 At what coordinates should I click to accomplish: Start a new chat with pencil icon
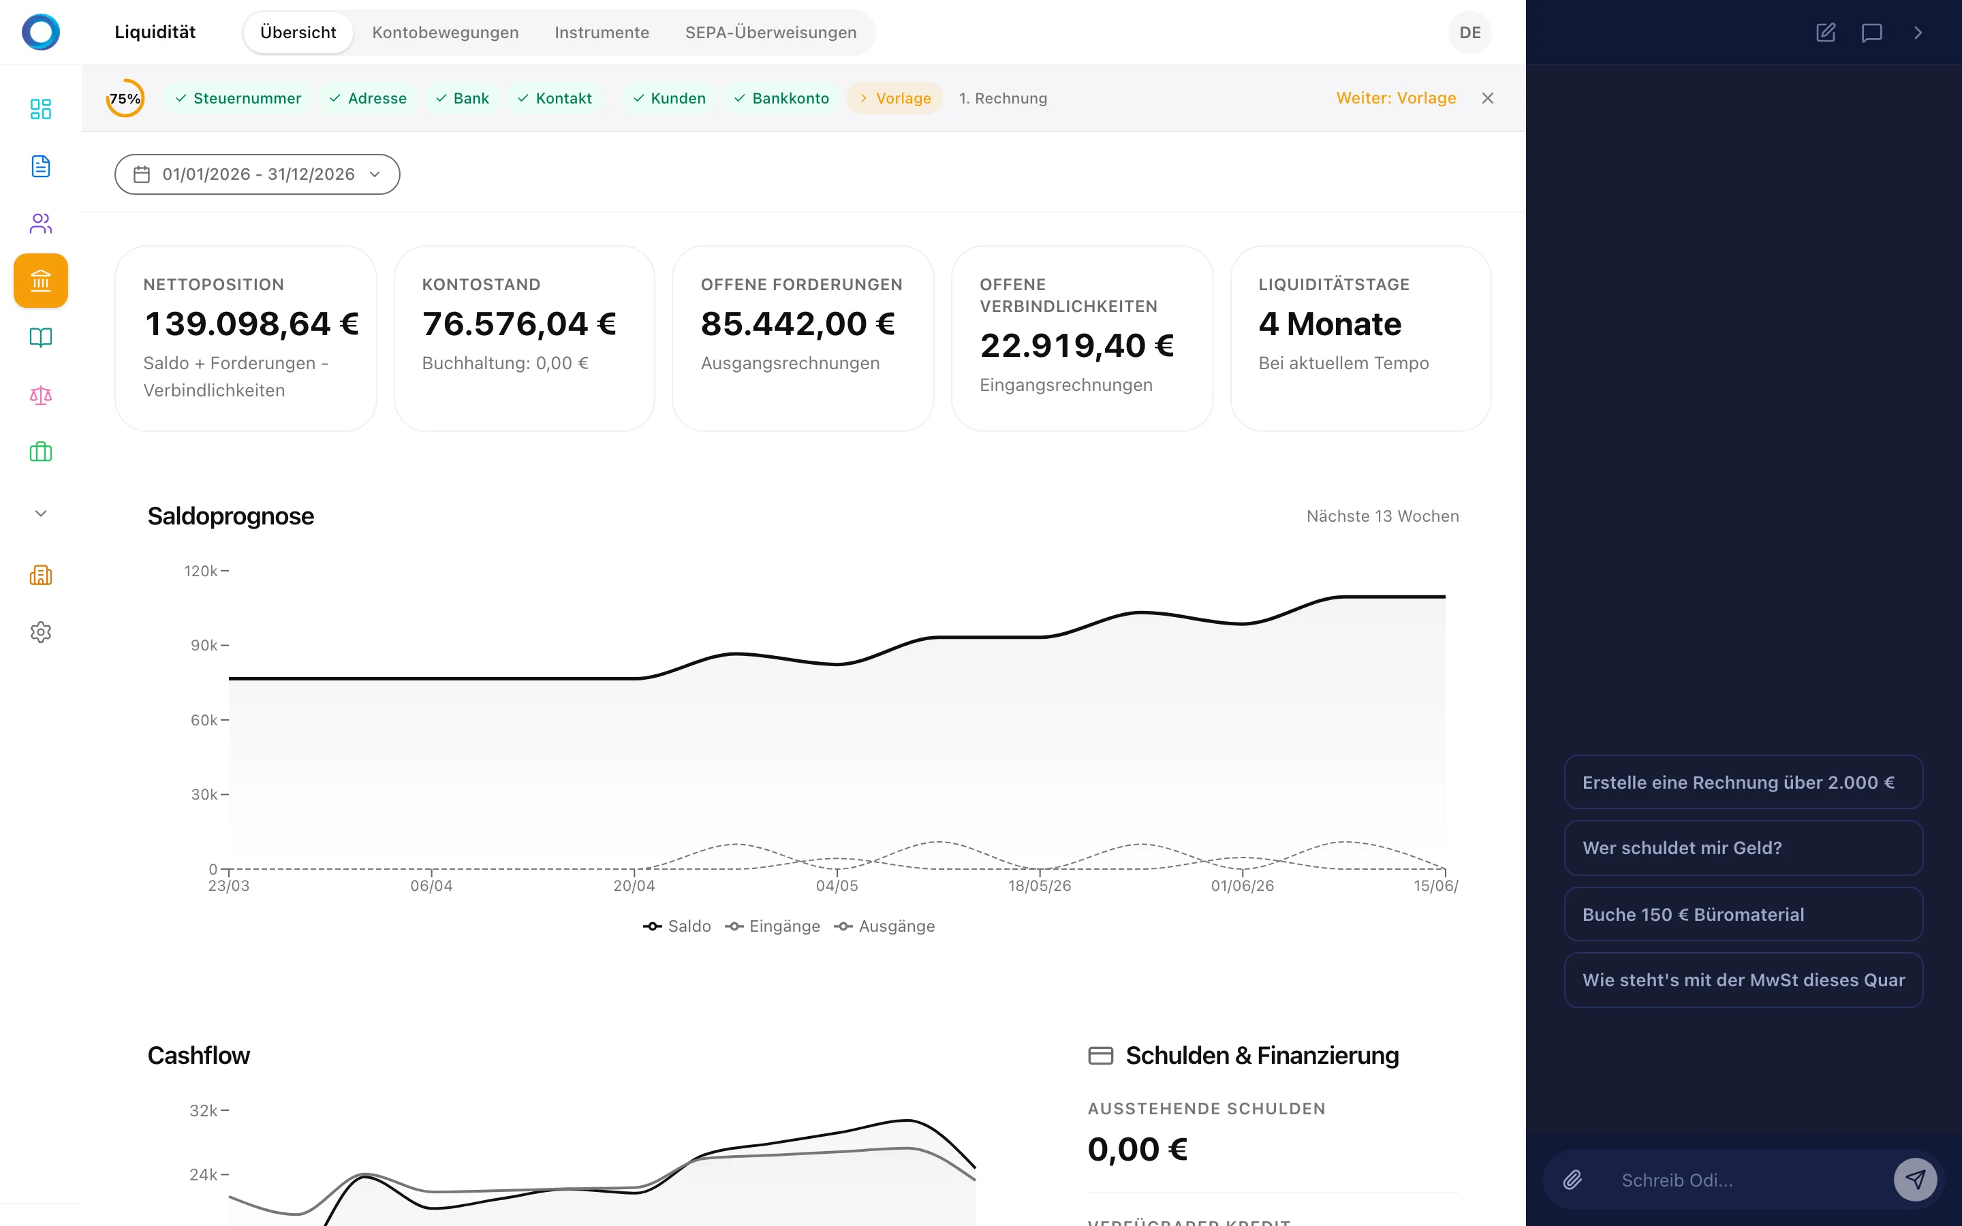click(x=1825, y=33)
